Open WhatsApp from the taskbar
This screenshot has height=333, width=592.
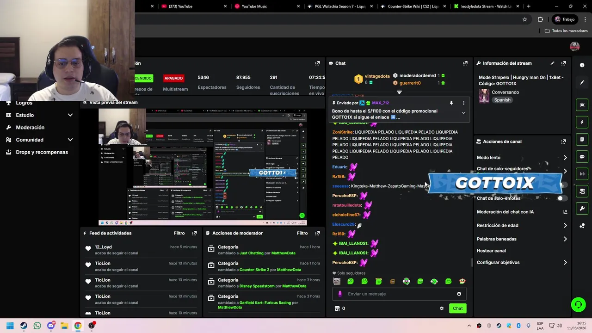(x=37, y=326)
